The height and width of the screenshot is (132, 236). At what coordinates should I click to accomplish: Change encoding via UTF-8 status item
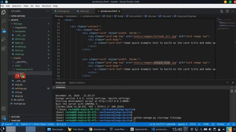[x=192, y=124]
